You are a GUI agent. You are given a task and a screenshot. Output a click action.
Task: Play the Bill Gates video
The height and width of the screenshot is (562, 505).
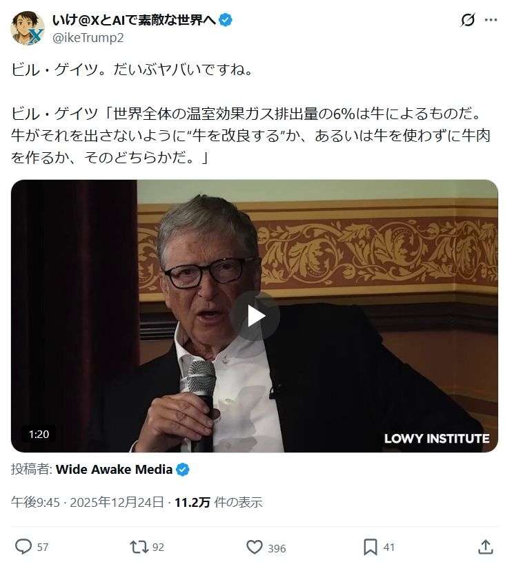(x=255, y=315)
